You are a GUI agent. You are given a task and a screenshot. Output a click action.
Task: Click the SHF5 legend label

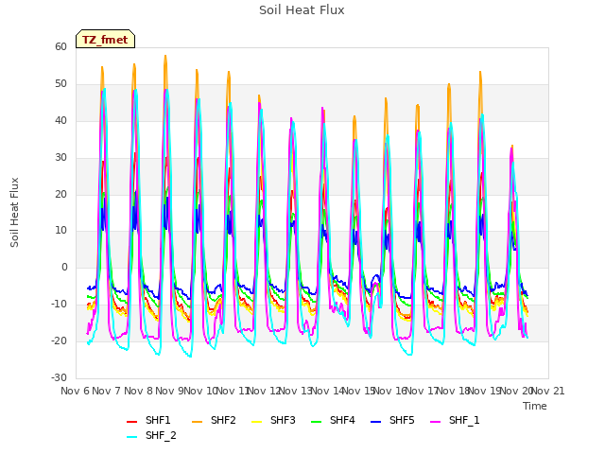click(x=402, y=420)
